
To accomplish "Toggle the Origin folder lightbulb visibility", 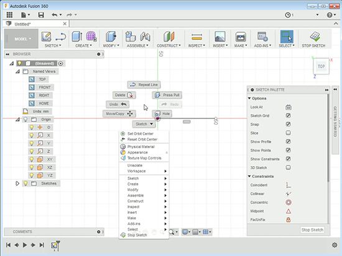I will (x=25, y=120).
